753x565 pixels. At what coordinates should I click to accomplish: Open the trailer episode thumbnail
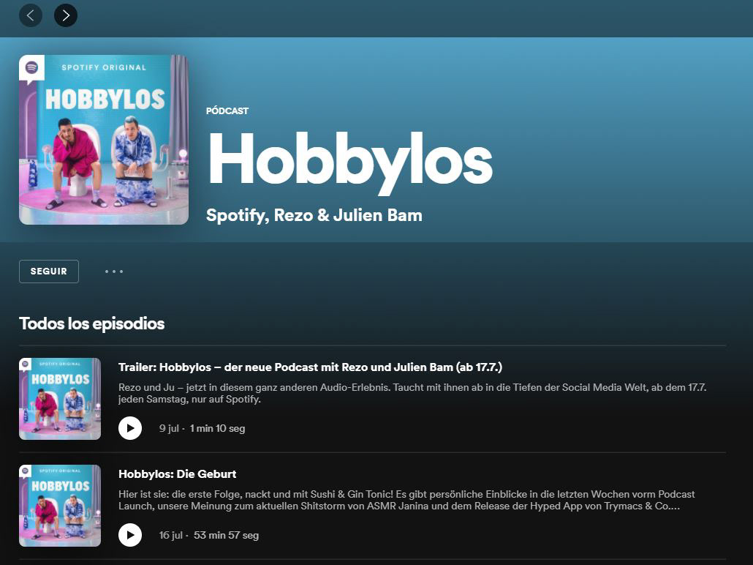pos(60,399)
